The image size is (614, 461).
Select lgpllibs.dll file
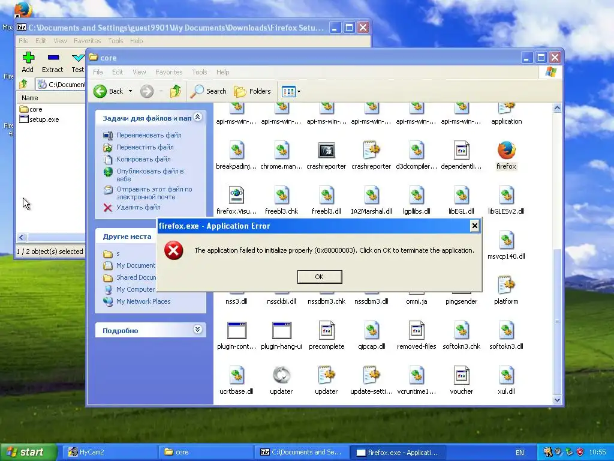click(416, 200)
